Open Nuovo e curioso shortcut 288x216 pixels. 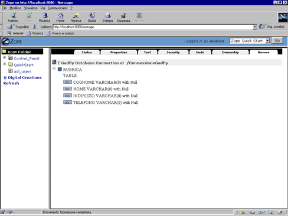(x=60, y=33)
